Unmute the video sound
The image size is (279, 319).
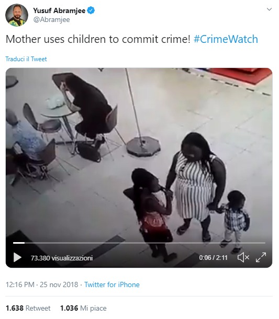click(243, 257)
